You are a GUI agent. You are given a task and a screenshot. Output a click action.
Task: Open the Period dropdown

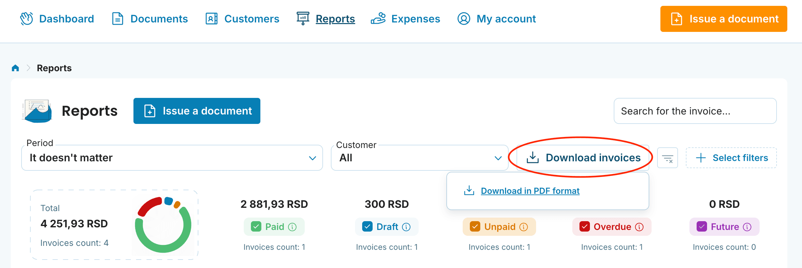coord(172,158)
